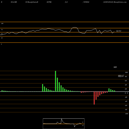Click the tallest green MR histogram bar
The height and width of the screenshot is (129, 129).
55,81
